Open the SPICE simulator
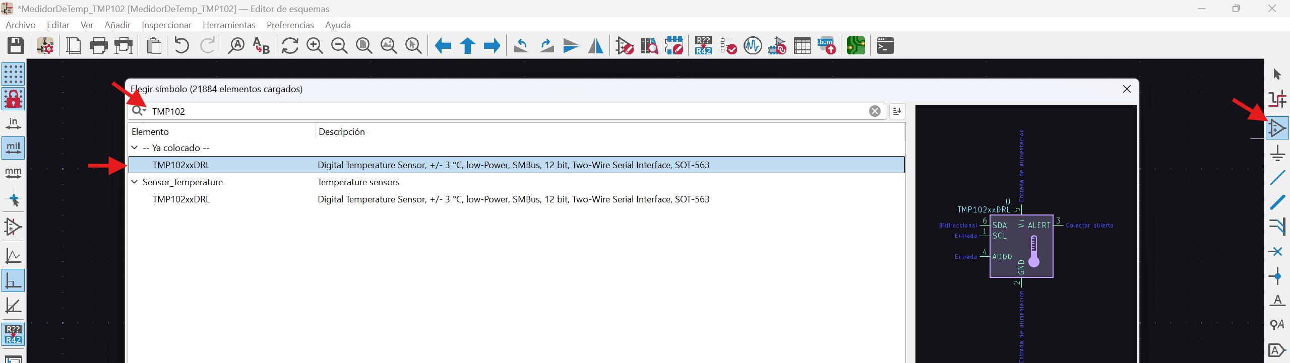1290x363 pixels. click(753, 46)
